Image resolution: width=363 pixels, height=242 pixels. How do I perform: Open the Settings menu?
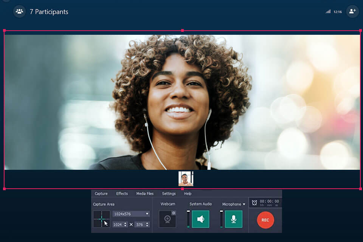pyautogui.click(x=169, y=194)
